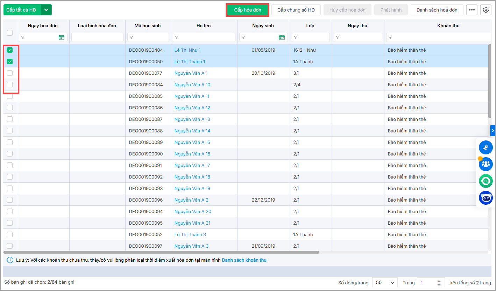The width and height of the screenshot is (496, 291).
Task: Open calendar picker in Ngày sinh filter
Action: pyautogui.click(x=282, y=37)
